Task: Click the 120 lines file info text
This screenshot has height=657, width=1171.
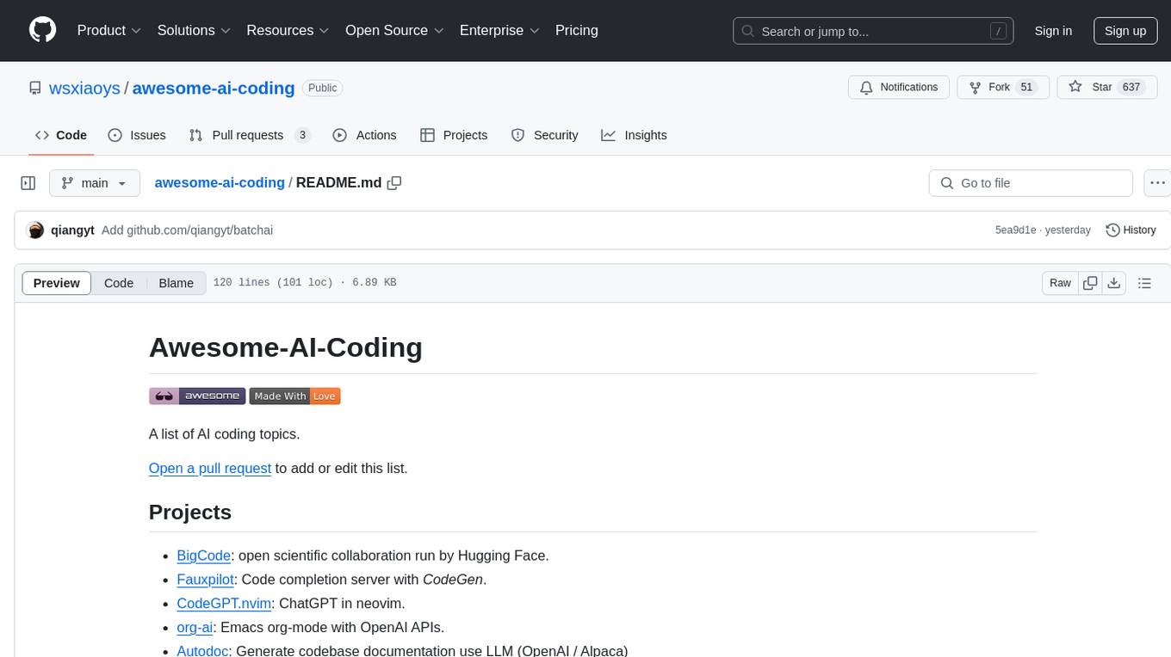Action: tap(304, 283)
